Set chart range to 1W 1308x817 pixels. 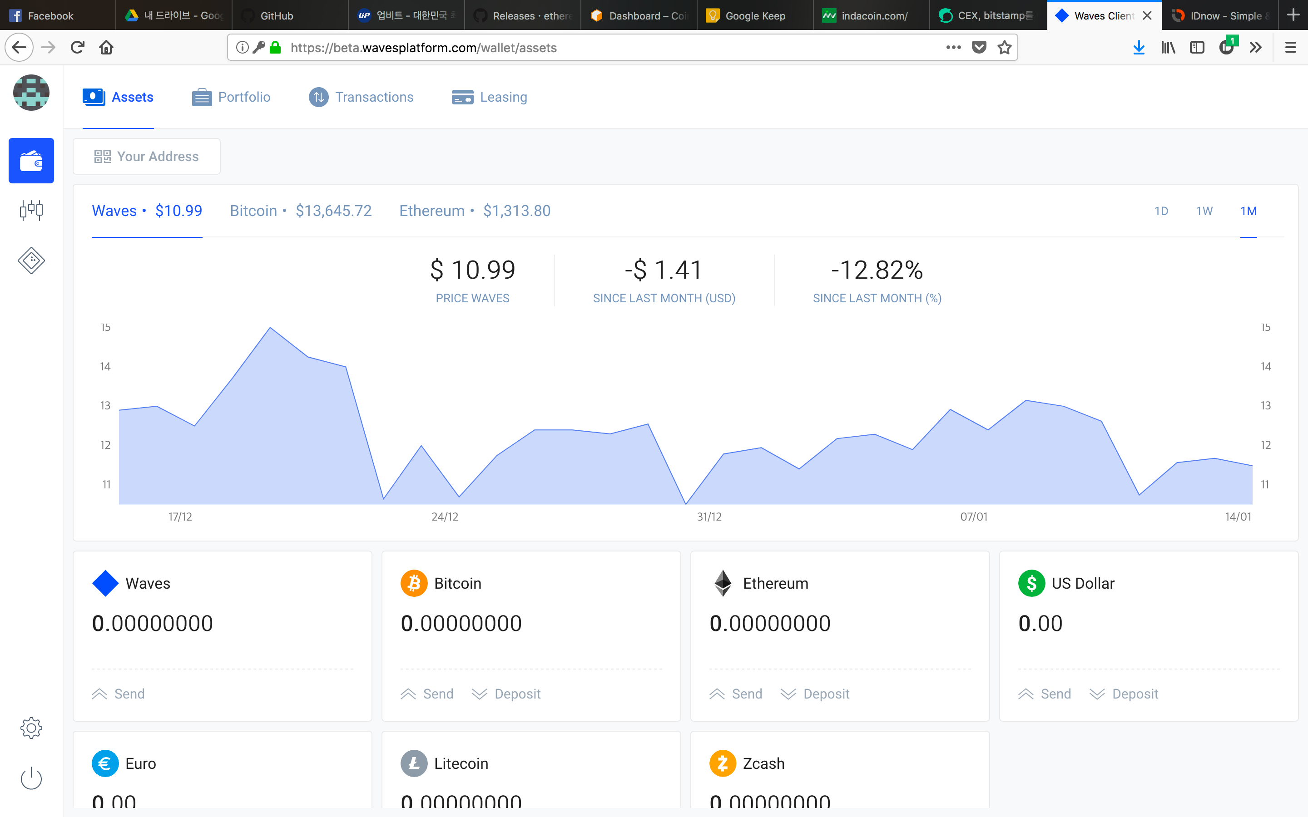point(1204,211)
